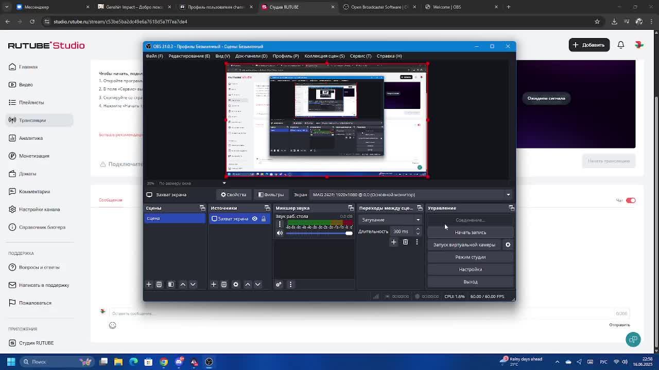Open scene filters icon in the Сцены dock
Image resolution: width=659 pixels, height=370 pixels.
171,284
